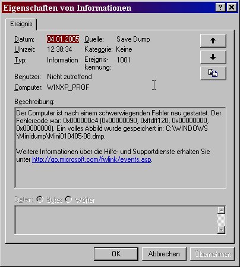Image resolution: width=240 pixels, height=267 pixels.
Task: Click the computer name WINXP_PROF
Action: coord(68,87)
